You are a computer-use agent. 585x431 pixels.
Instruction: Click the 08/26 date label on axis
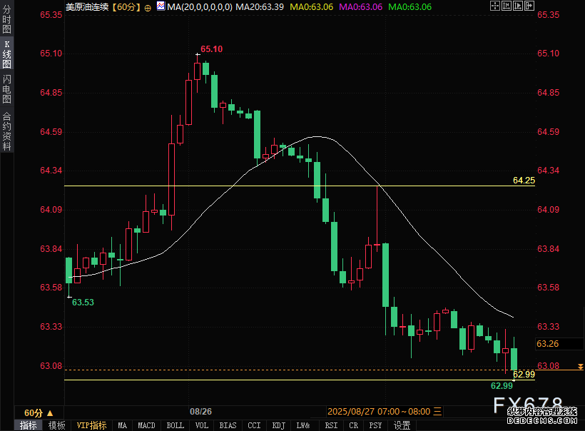200,412
